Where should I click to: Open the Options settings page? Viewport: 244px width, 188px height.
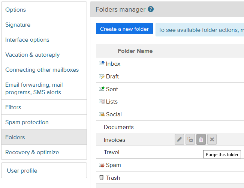[44, 10]
